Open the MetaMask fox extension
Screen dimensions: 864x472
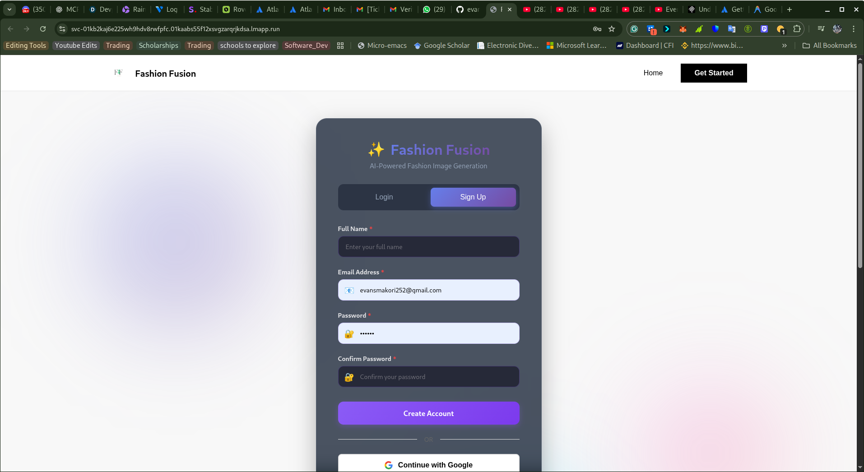click(x=683, y=29)
